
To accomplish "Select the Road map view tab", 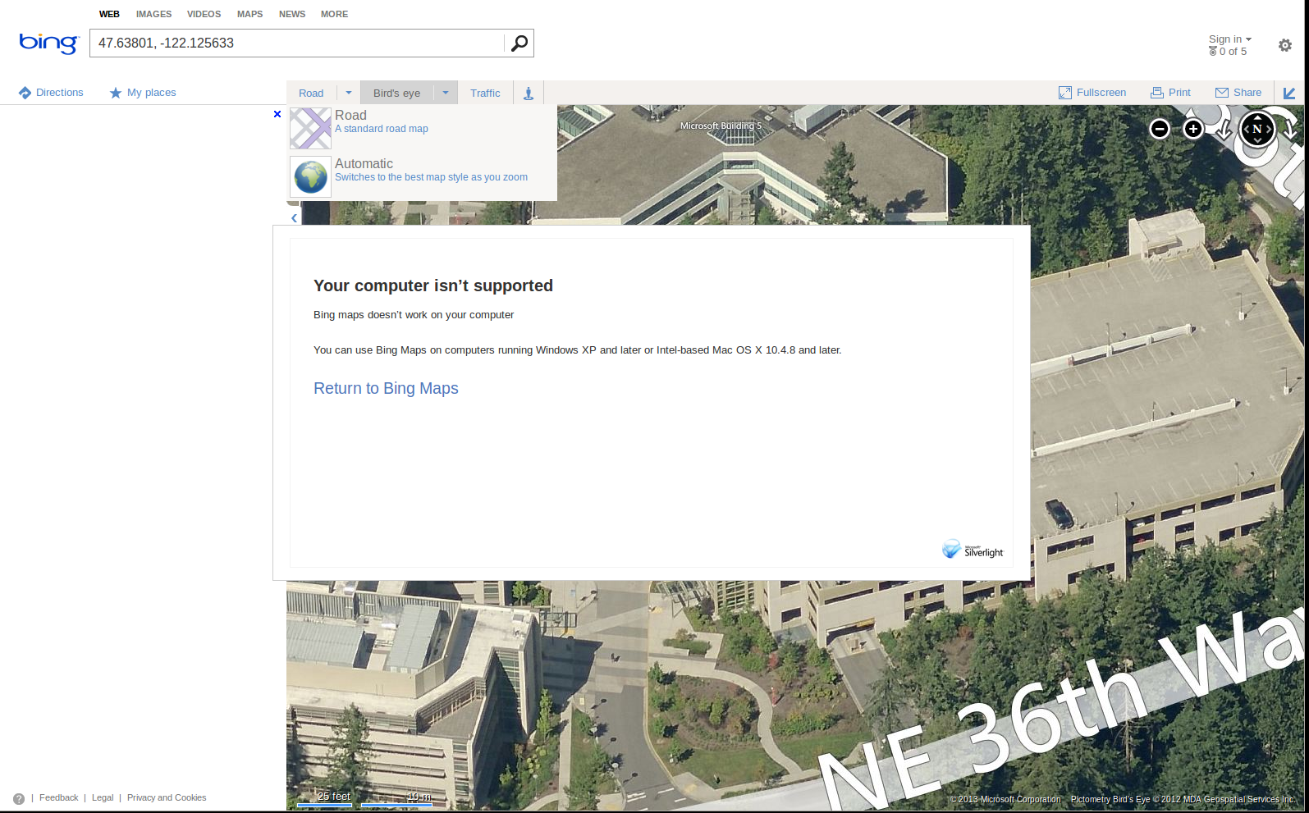I will click(311, 93).
